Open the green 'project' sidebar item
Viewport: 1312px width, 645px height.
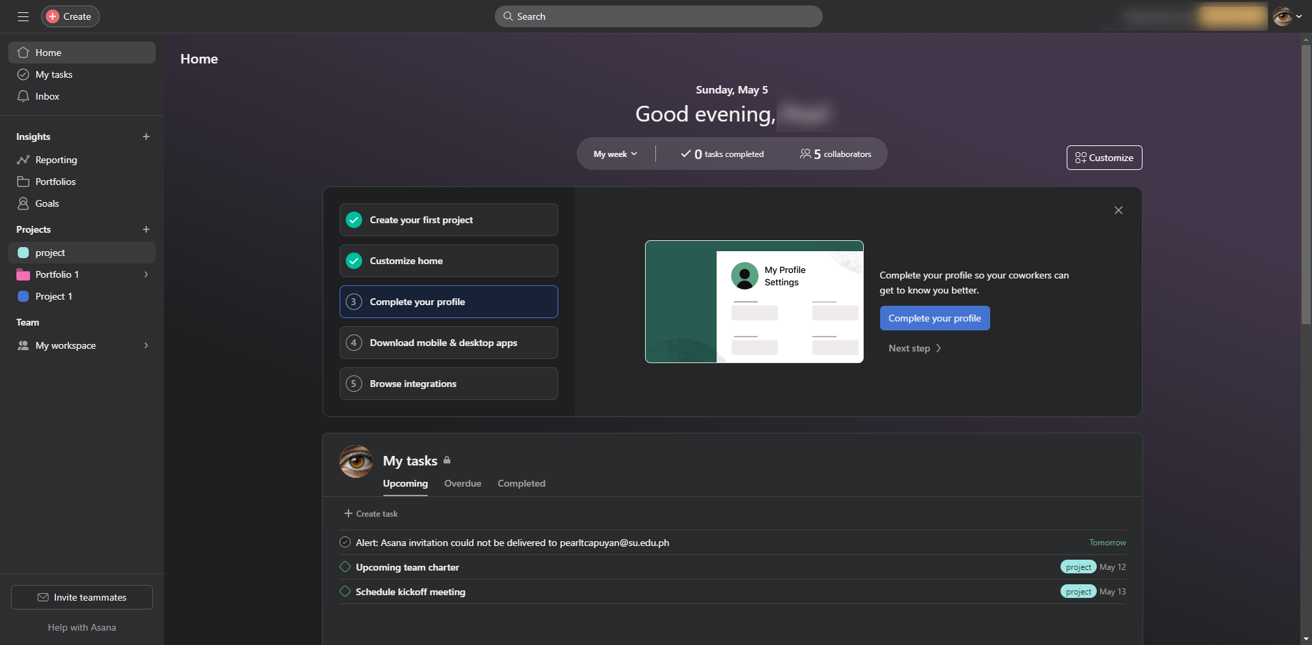[82, 253]
